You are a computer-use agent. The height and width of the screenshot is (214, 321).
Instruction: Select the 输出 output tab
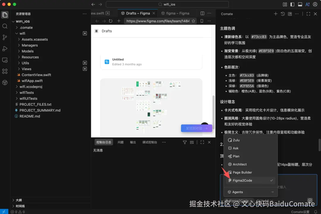click(x=133, y=142)
